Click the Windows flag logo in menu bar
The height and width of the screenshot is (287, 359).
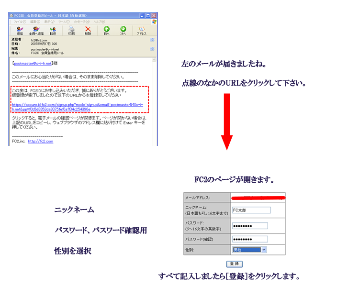tap(154, 22)
